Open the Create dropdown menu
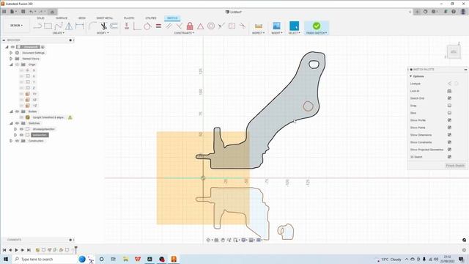Screen dimensions: 469x264 pyautogui.click(x=59, y=33)
